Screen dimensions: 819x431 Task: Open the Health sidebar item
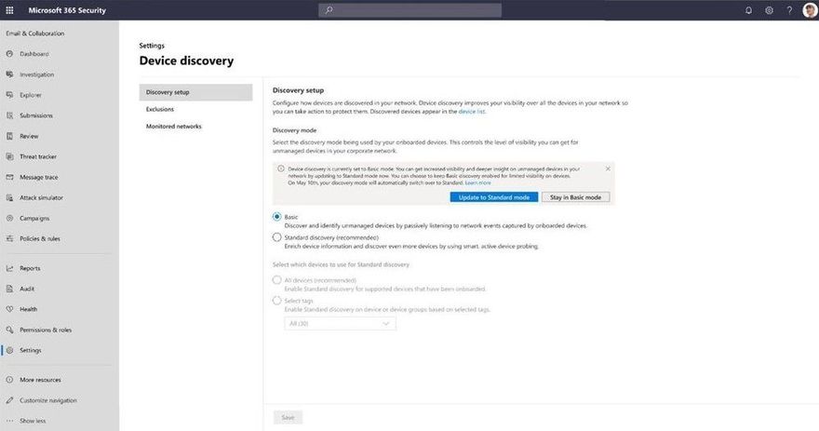28,309
